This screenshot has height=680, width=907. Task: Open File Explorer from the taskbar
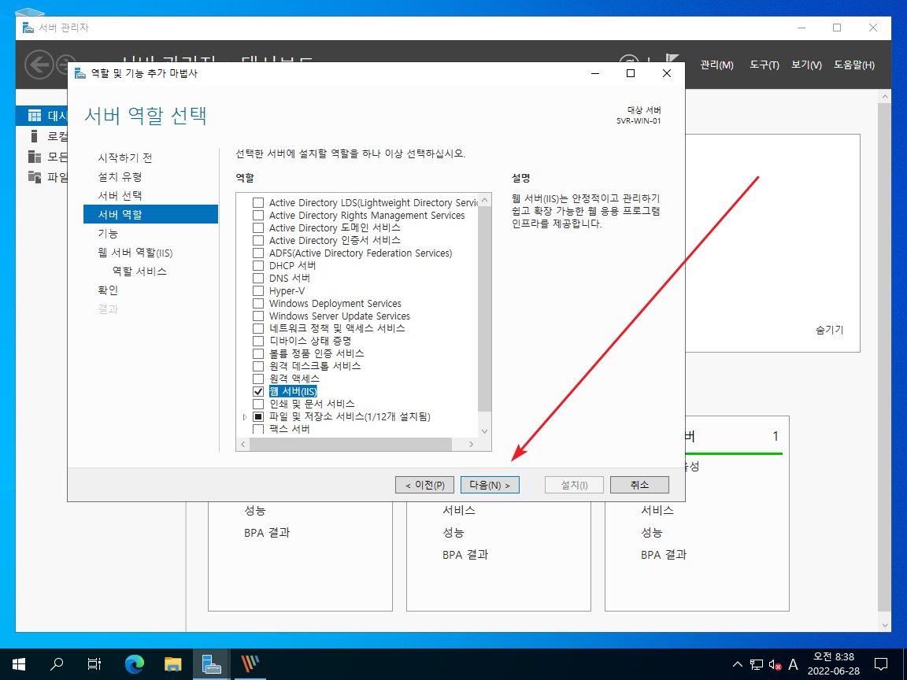[x=173, y=663]
